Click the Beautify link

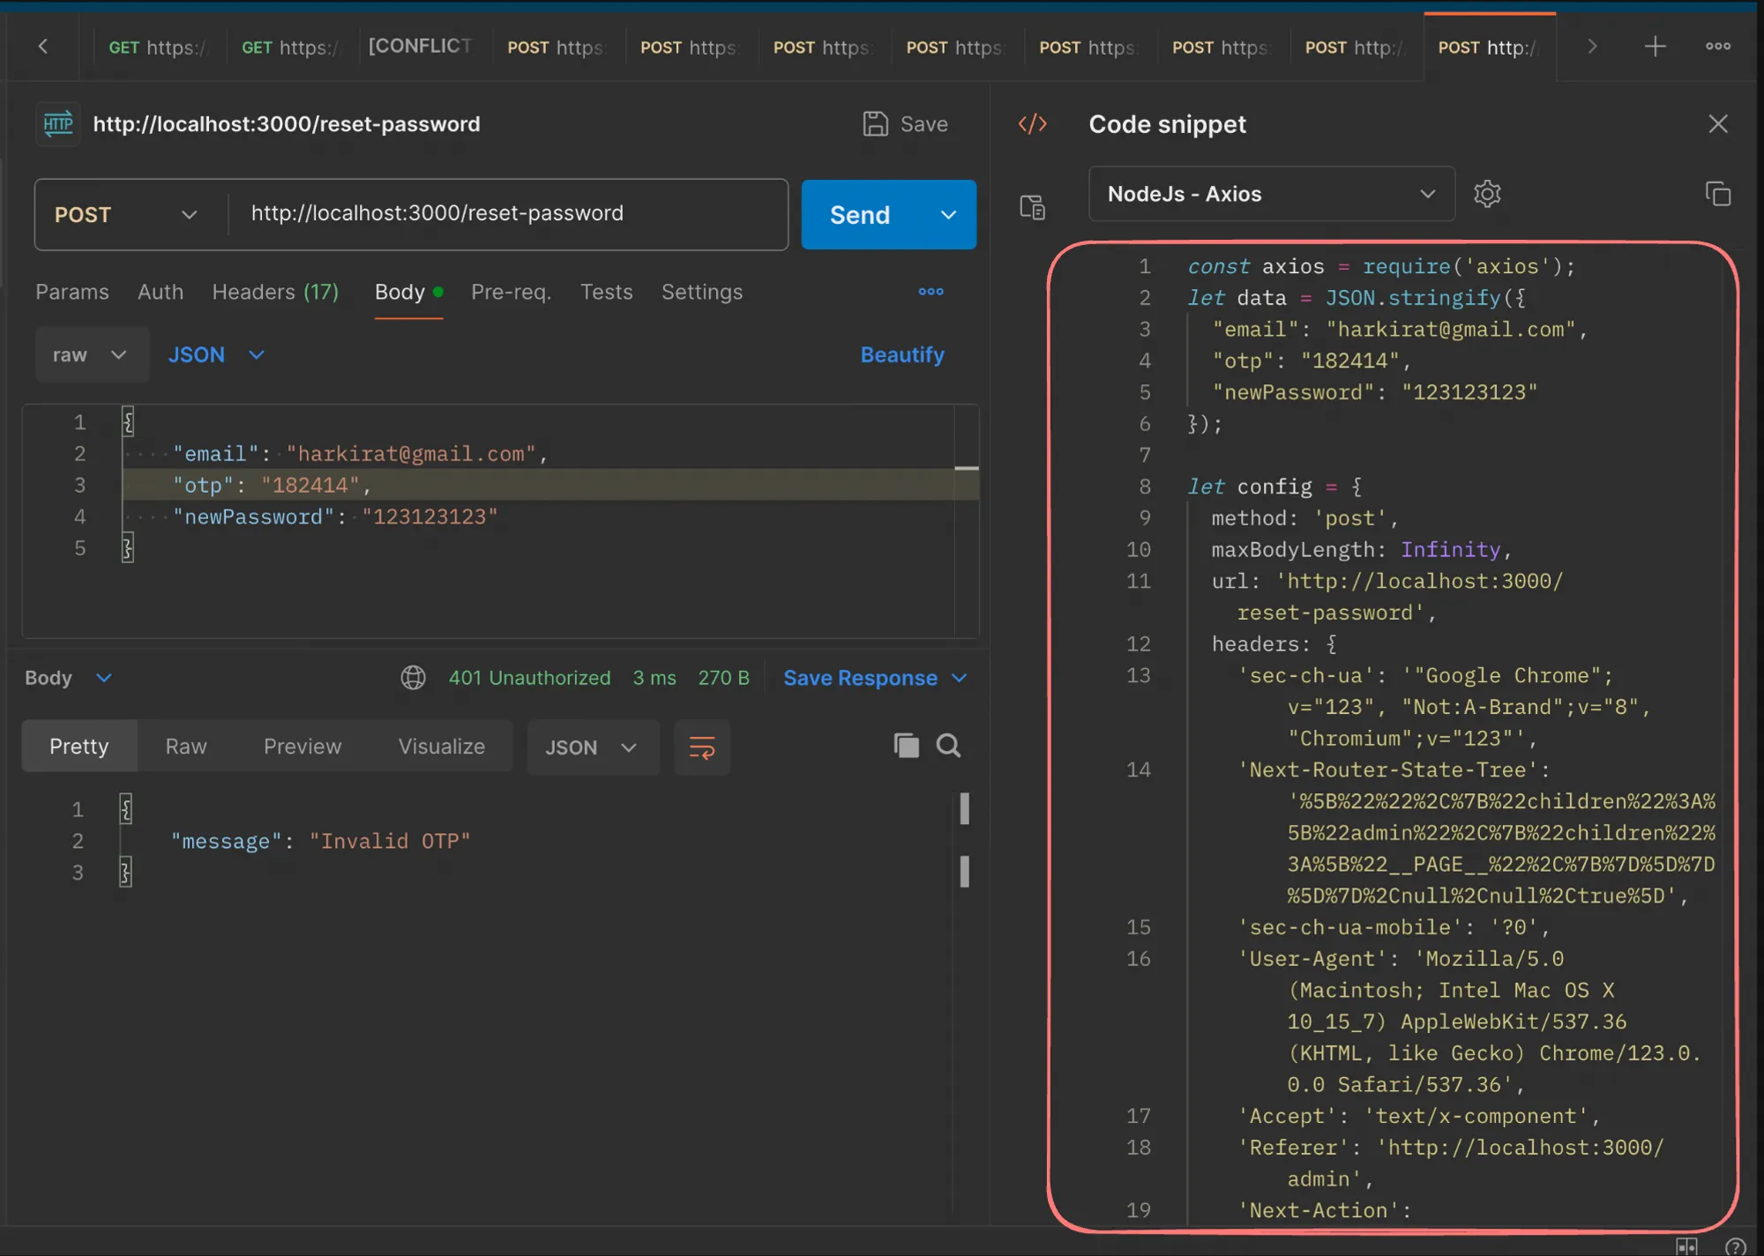(901, 355)
